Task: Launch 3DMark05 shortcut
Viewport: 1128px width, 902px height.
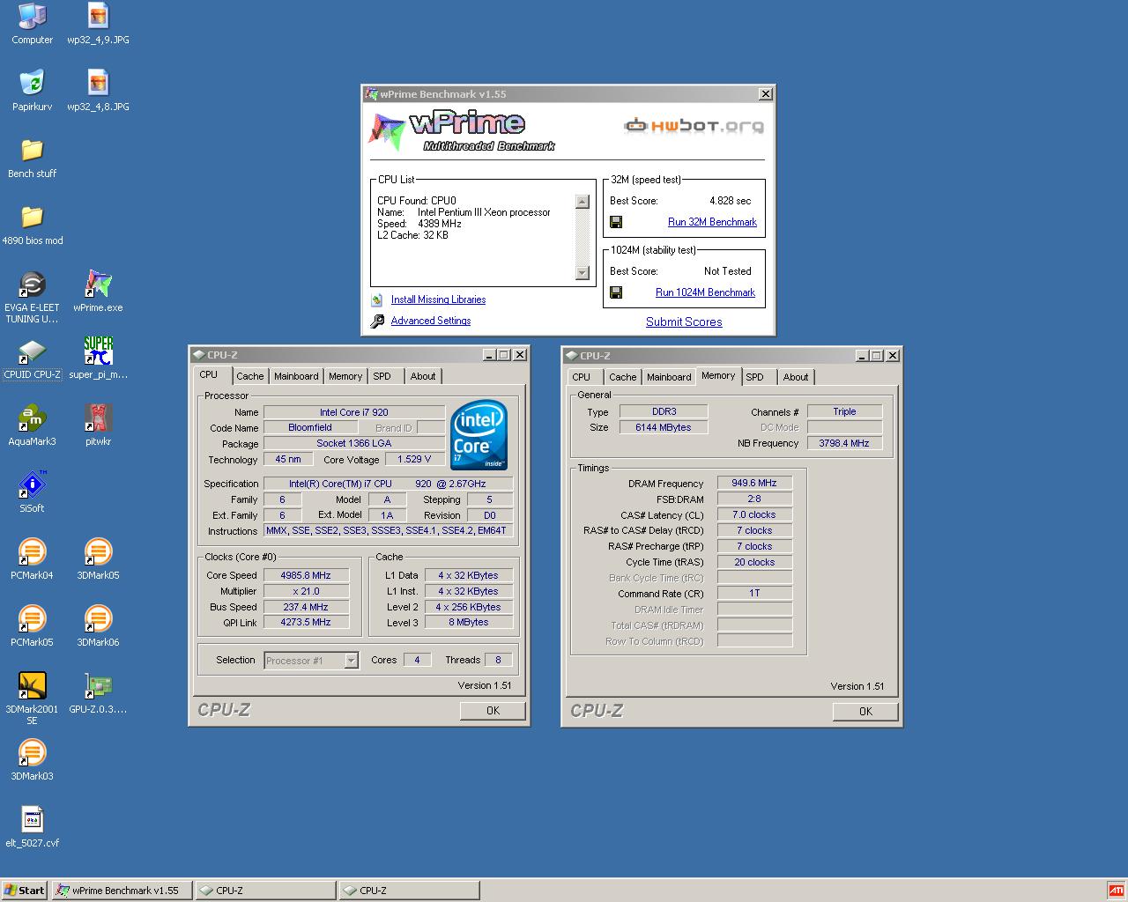Action: tap(98, 559)
